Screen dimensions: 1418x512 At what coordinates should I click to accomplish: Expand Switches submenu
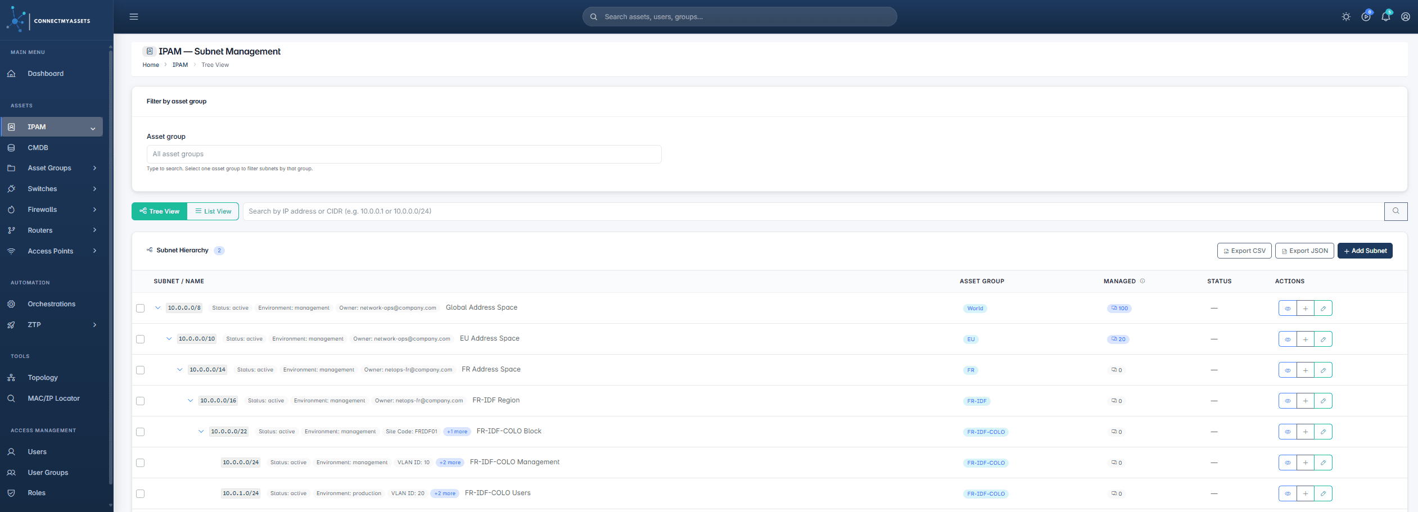click(52, 189)
